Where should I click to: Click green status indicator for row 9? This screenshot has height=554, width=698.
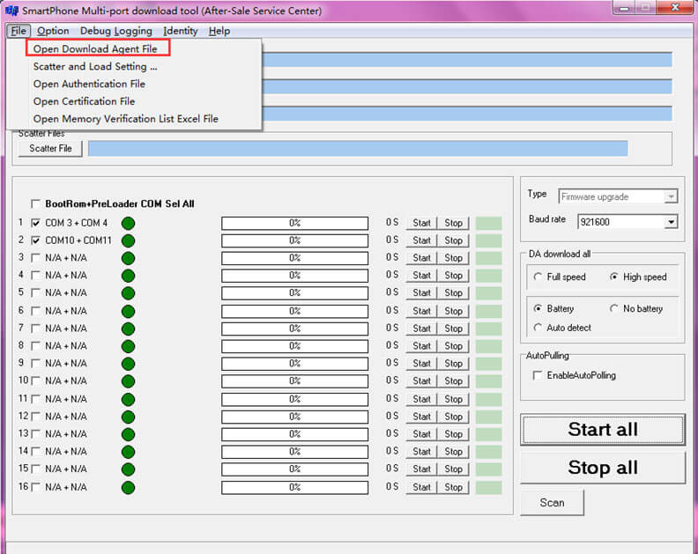(128, 364)
